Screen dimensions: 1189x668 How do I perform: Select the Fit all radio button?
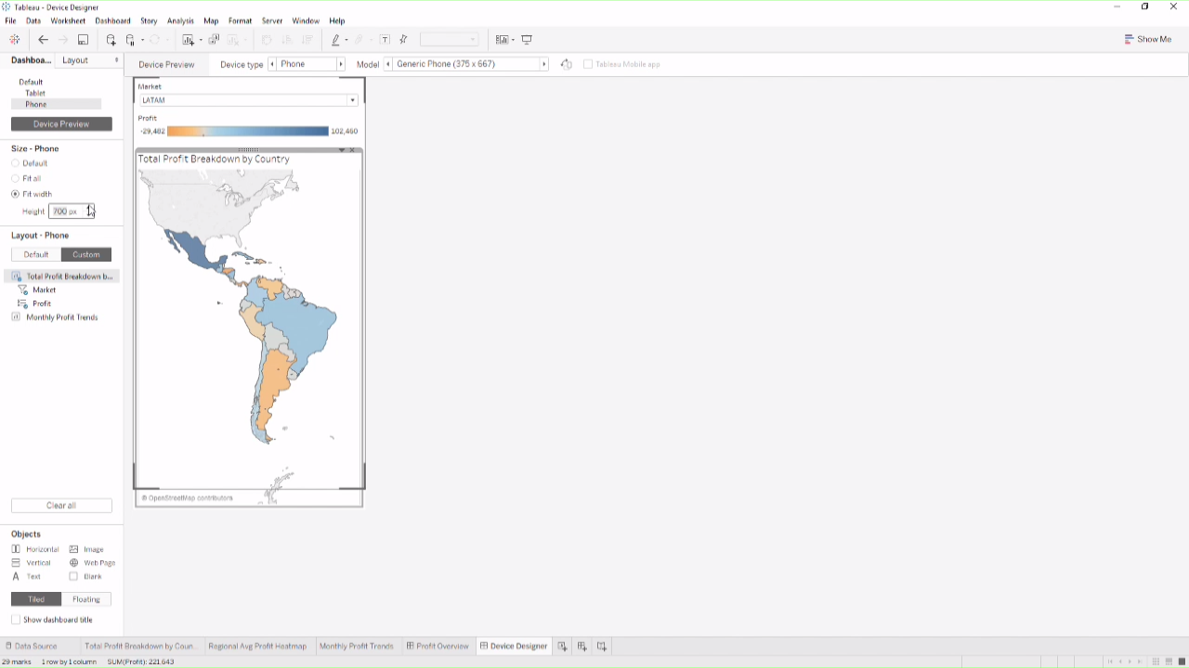[x=16, y=178]
